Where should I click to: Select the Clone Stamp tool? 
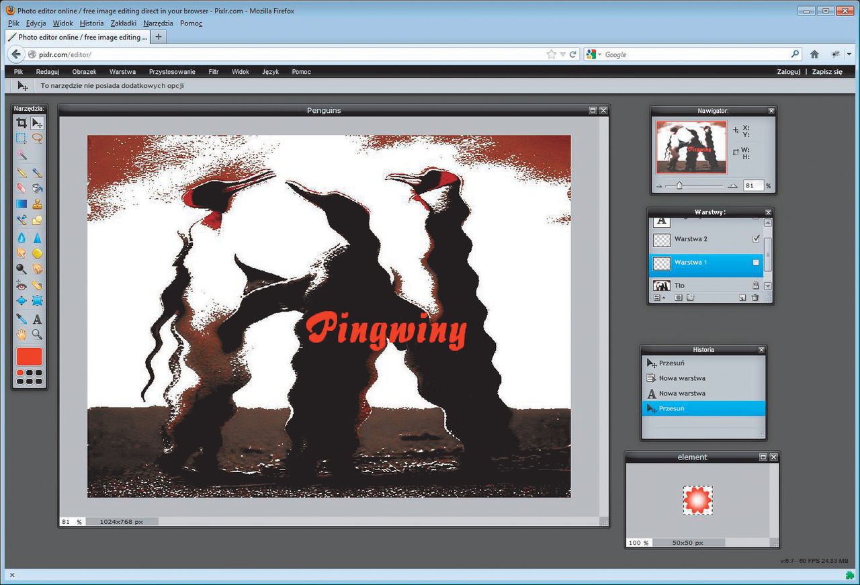coord(38,204)
